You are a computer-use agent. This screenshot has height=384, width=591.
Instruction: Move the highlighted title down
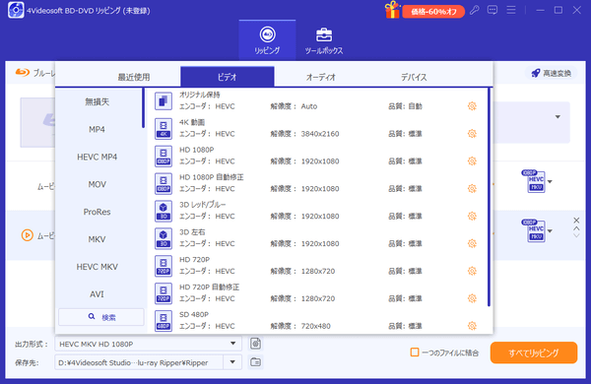click(x=576, y=236)
